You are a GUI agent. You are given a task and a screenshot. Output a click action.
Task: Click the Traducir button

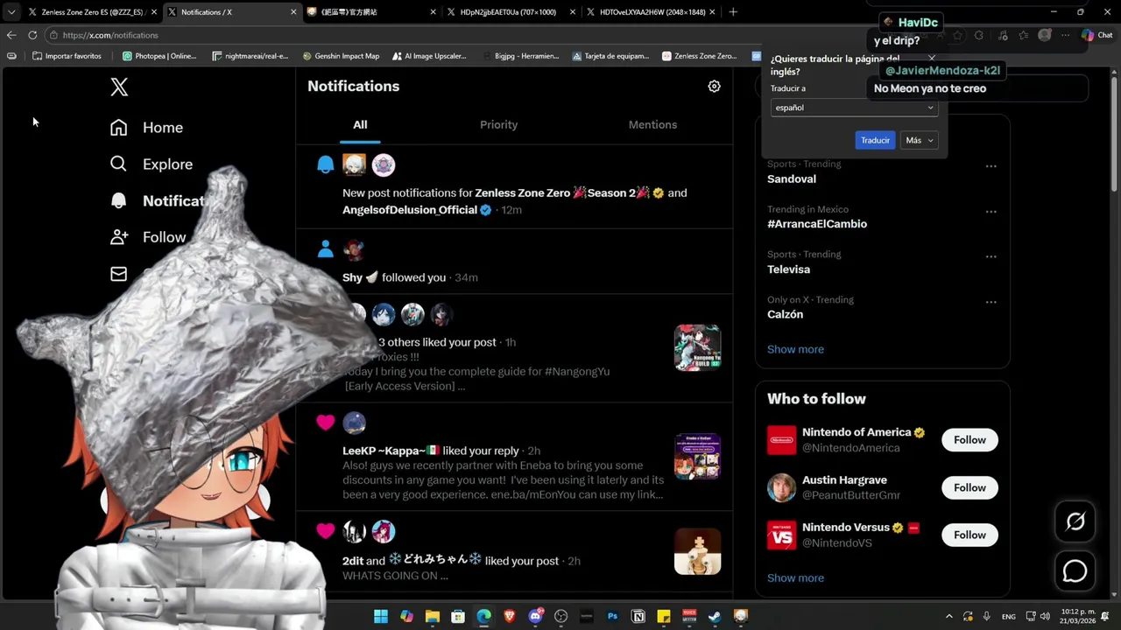(x=875, y=140)
